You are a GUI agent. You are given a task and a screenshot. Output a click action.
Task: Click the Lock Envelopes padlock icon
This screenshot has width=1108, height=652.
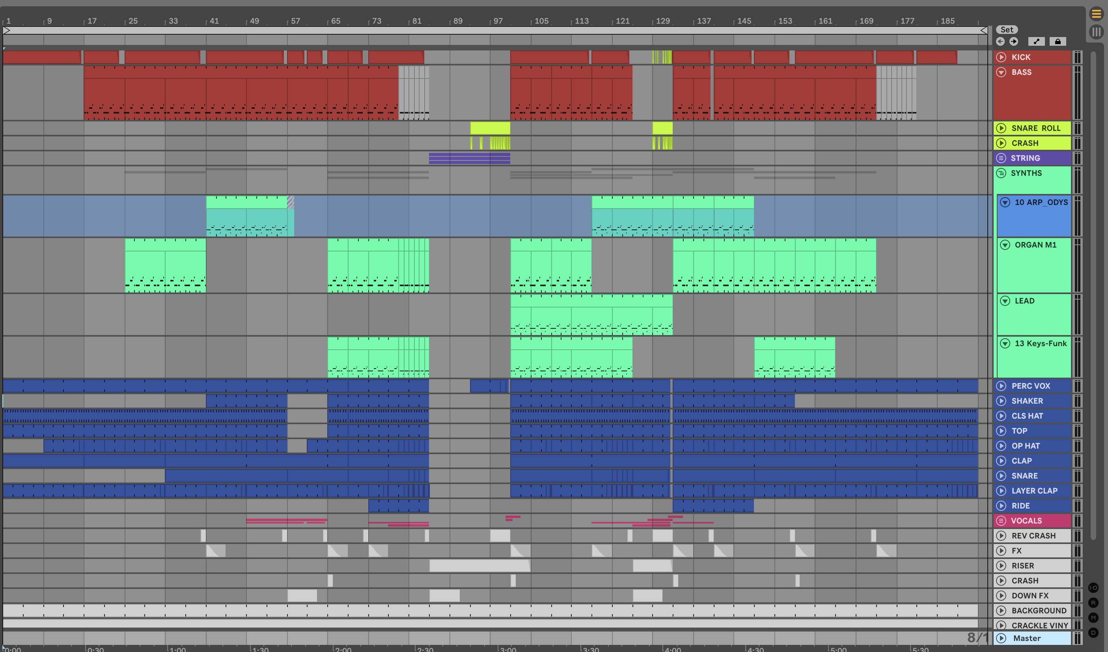1058,41
